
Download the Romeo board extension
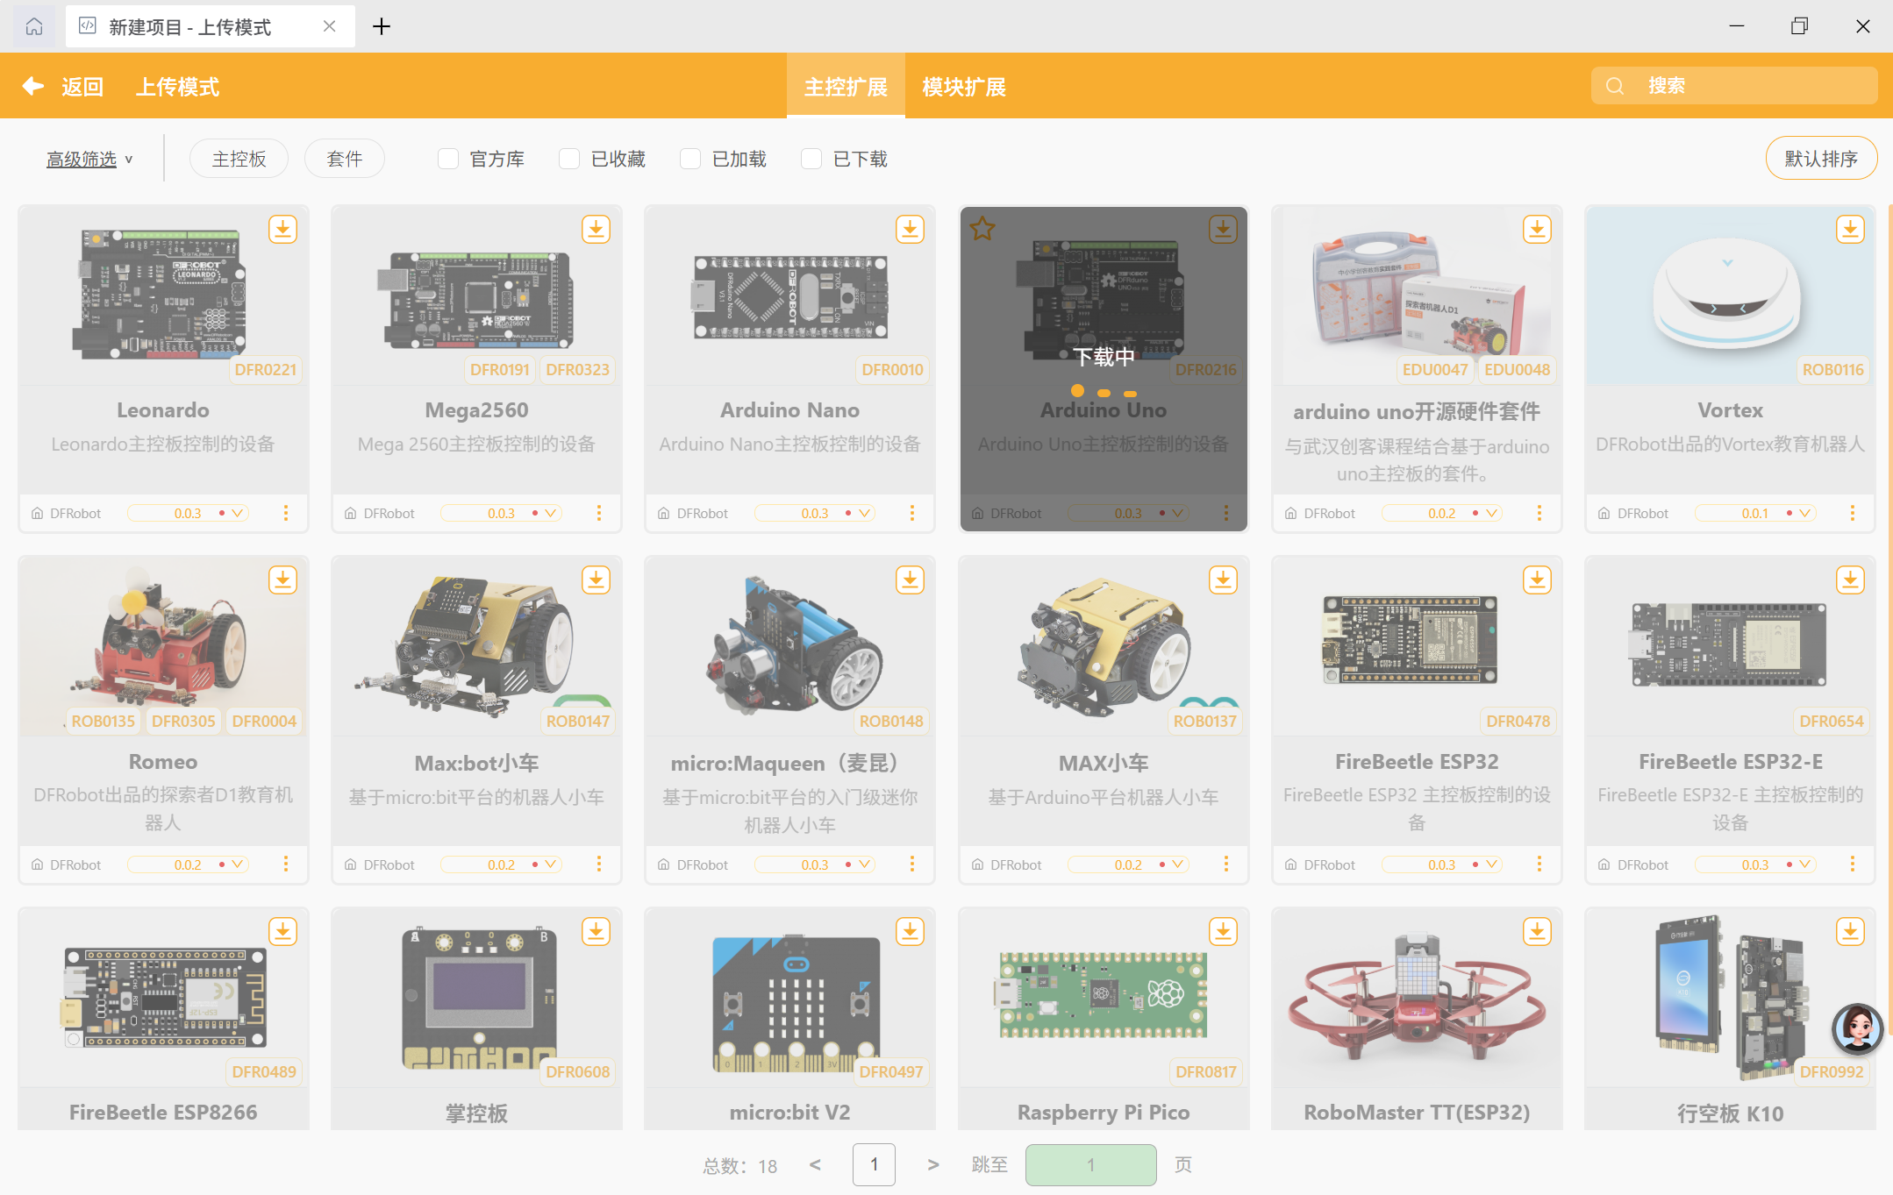pyautogui.click(x=282, y=580)
